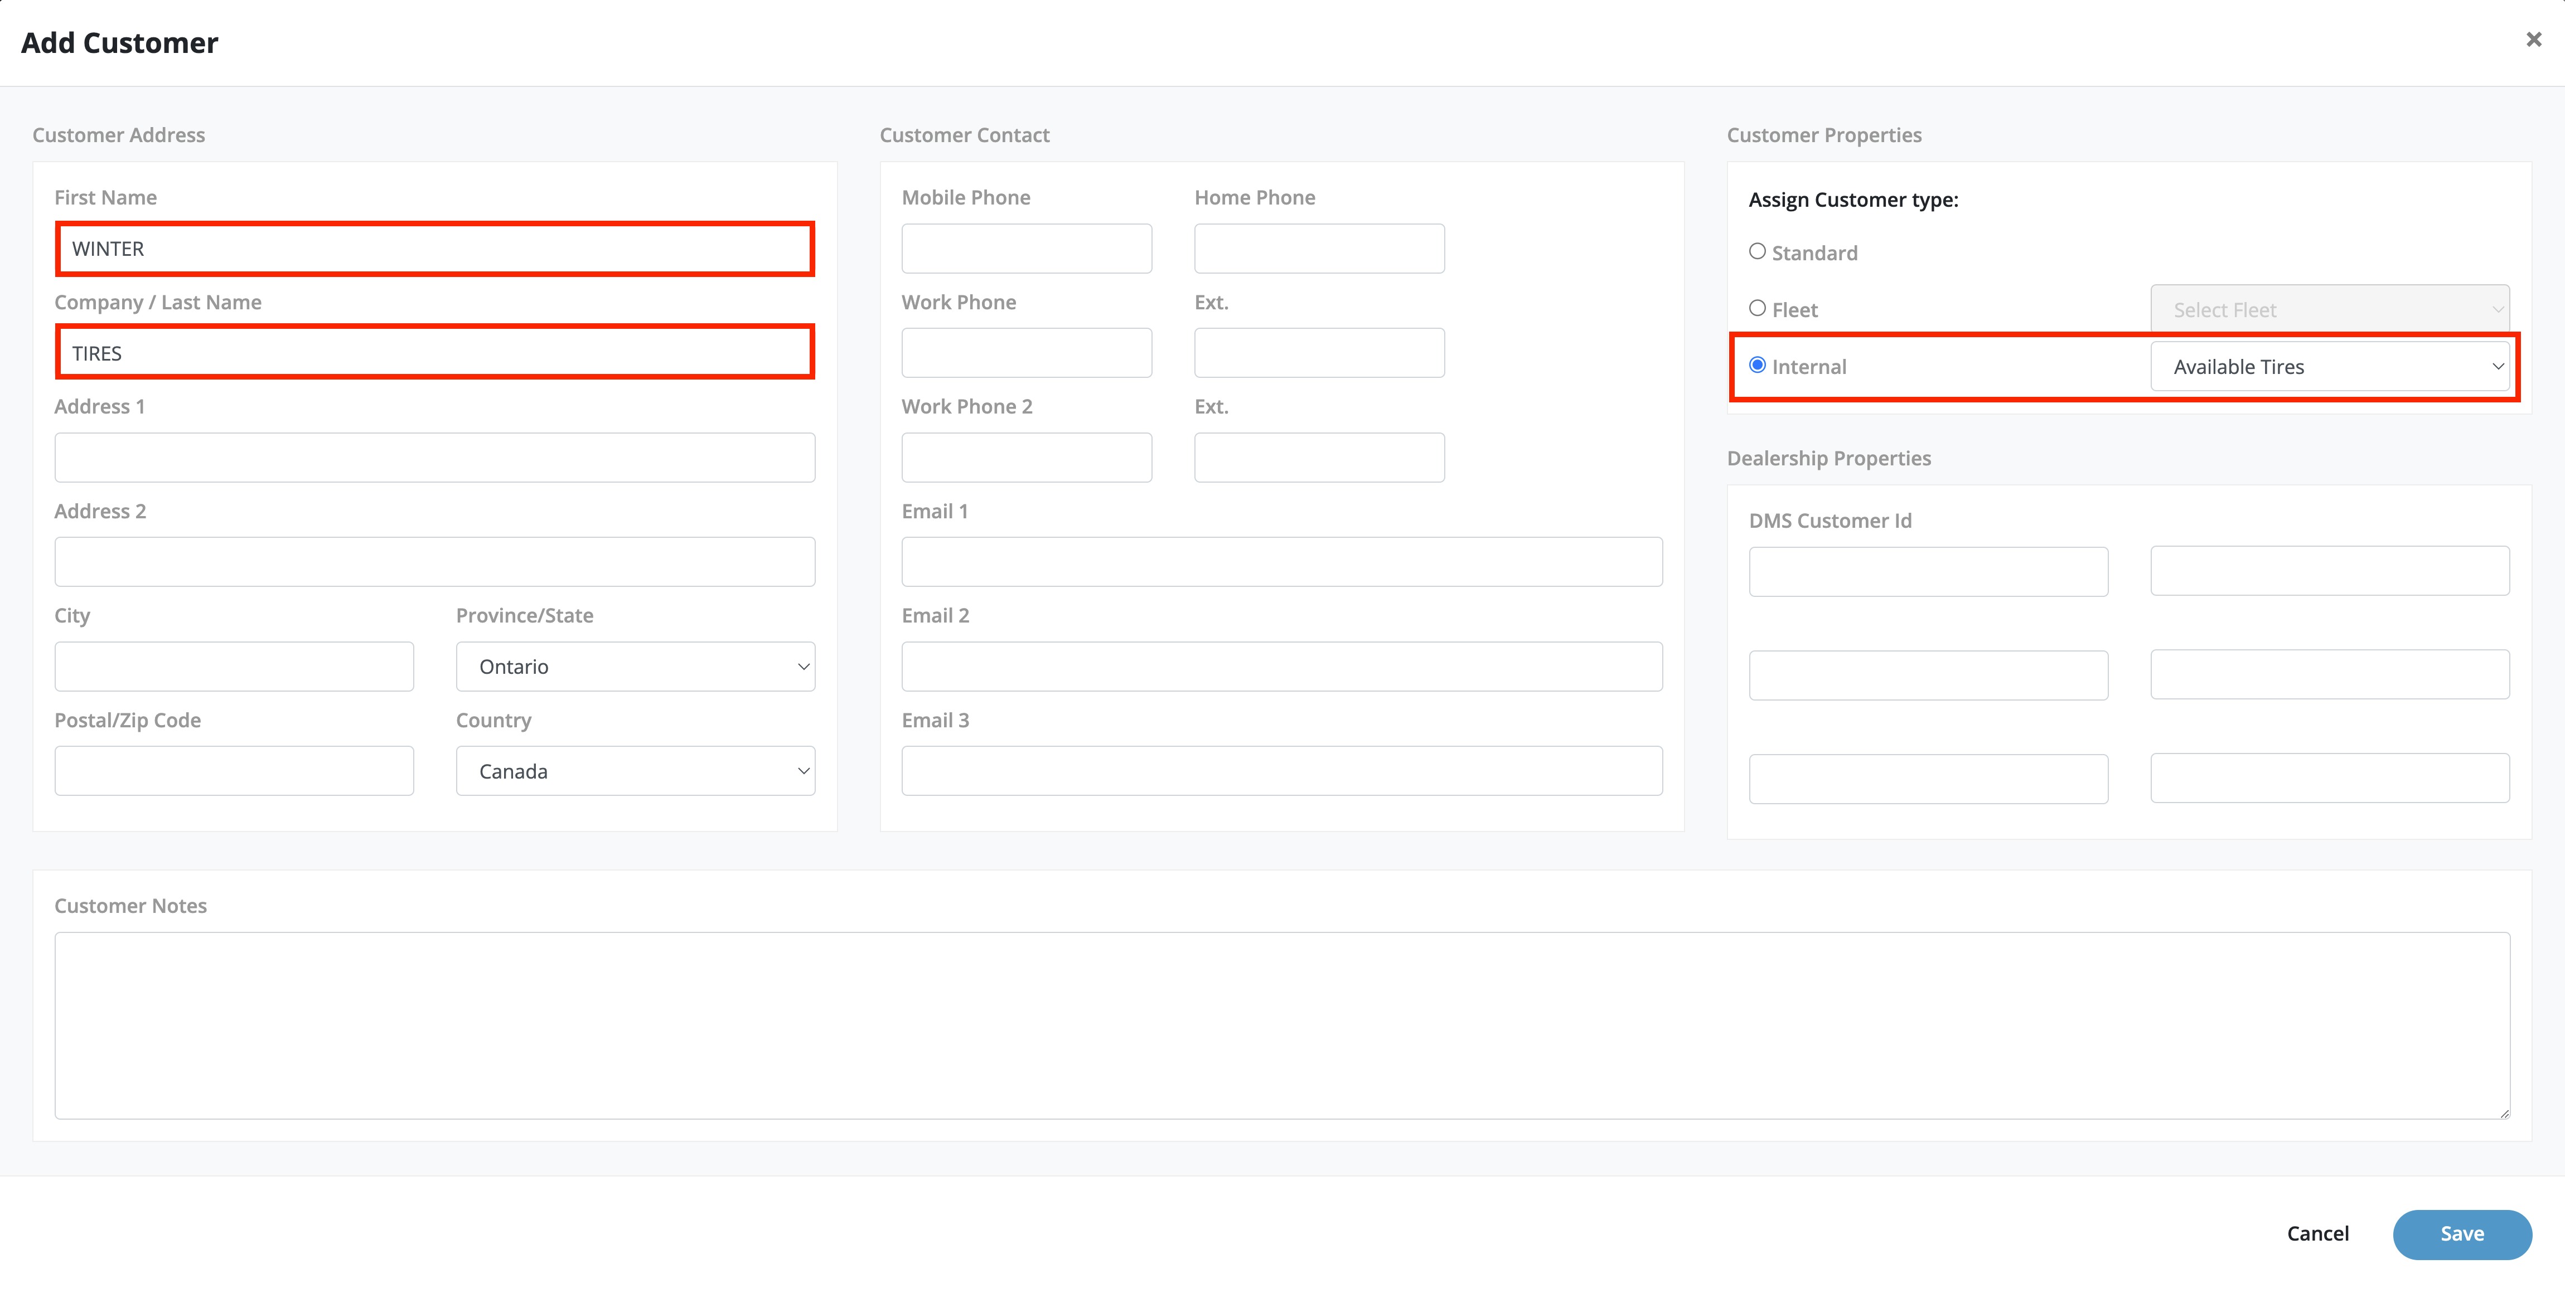
Task: Open the Available Tires dropdown
Action: tap(2329, 366)
